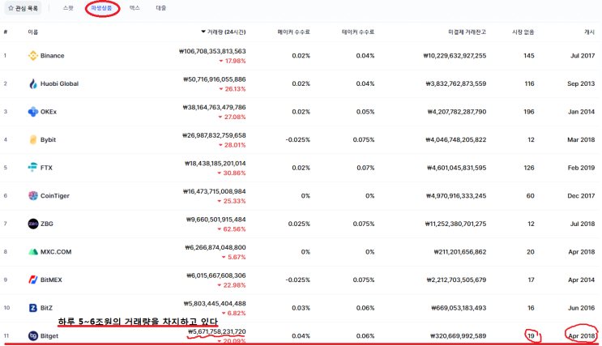Click the star icon in 관심 목록 button
The height and width of the screenshot is (346, 602).
click(11, 8)
